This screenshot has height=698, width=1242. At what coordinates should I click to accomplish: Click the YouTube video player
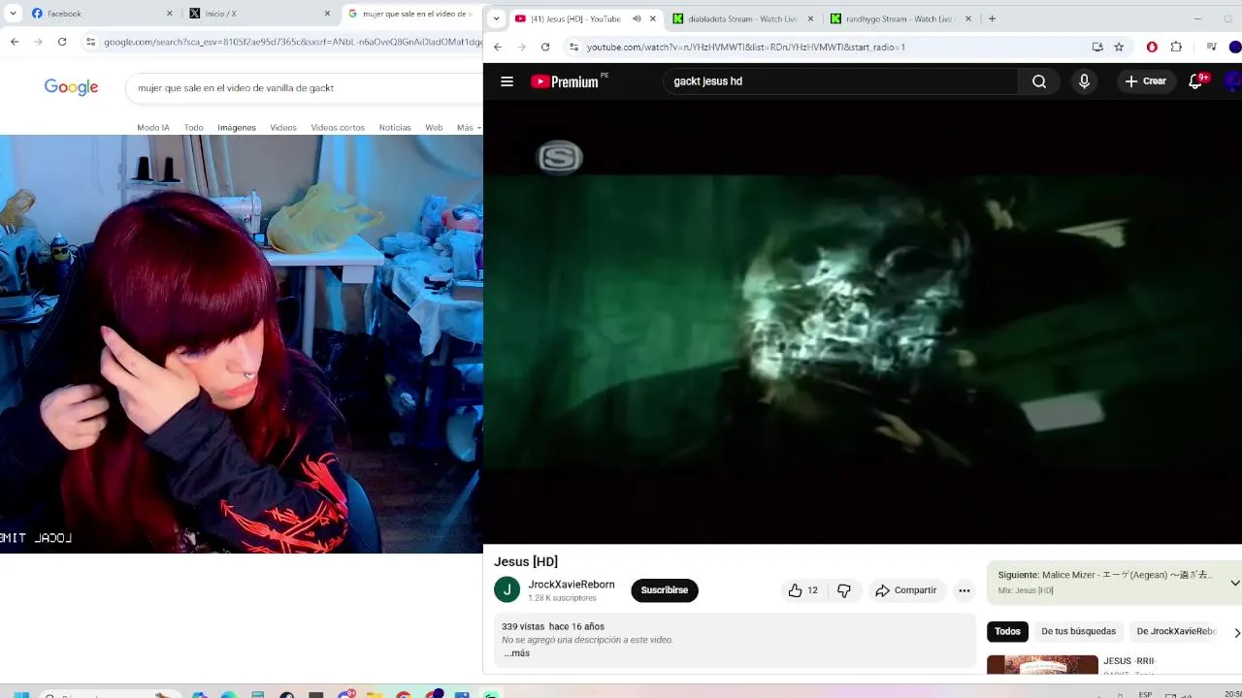tap(863, 322)
